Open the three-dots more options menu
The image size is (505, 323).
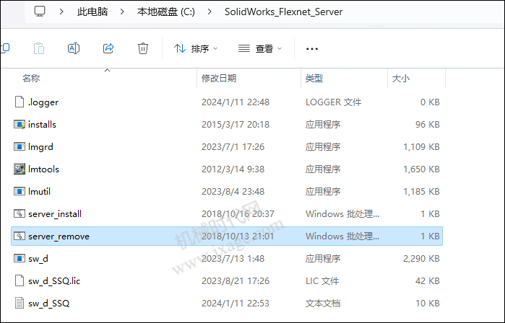[x=312, y=49]
